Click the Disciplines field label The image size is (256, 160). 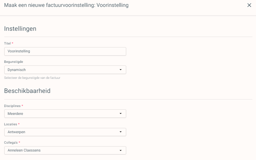tap(12, 106)
